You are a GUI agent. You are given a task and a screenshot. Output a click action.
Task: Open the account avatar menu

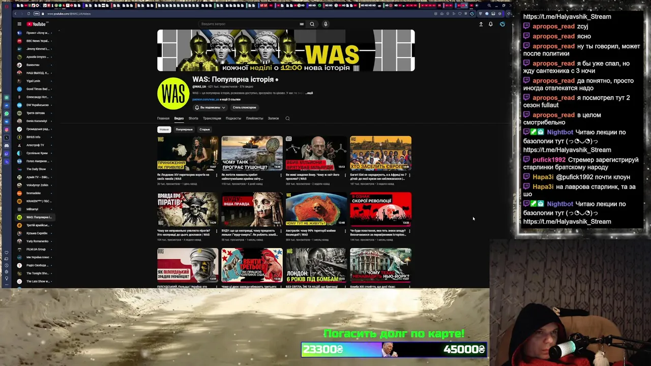point(502,24)
